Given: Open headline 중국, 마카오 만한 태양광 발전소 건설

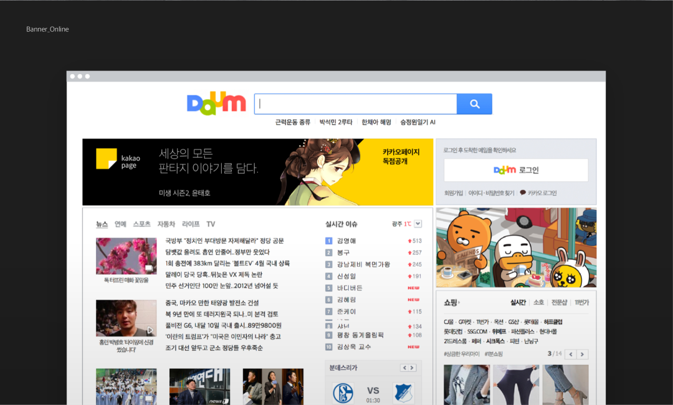Looking at the screenshot, I should click(x=212, y=303).
